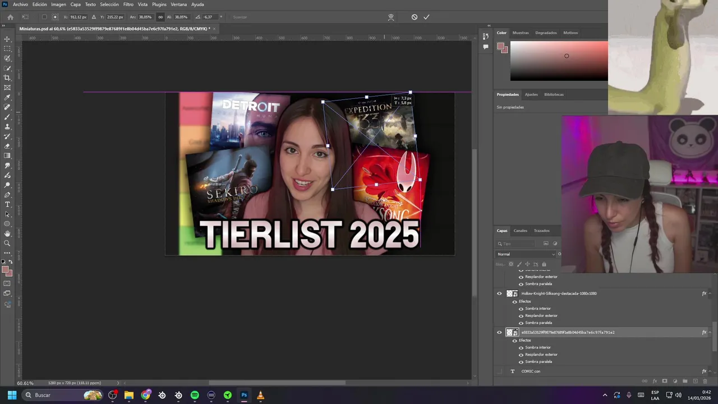Open the layer filter Tipo search dropdown
This screenshot has height=404, width=718.
coord(516,244)
